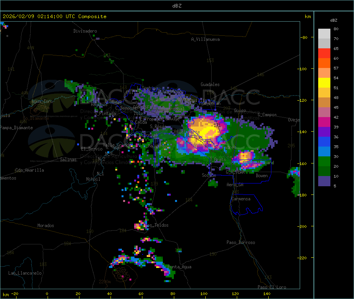Viewport: 354px width, 299px height.
Task: Click the slate-purple 10 dBZ legend swatch
Action: click(324, 181)
